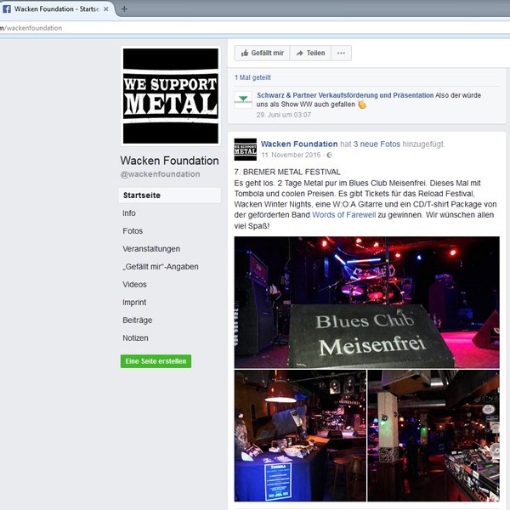Click the Wacken Foundation page title
The width and height of the screenshot is (510, 510).
[x=169, y=161]
